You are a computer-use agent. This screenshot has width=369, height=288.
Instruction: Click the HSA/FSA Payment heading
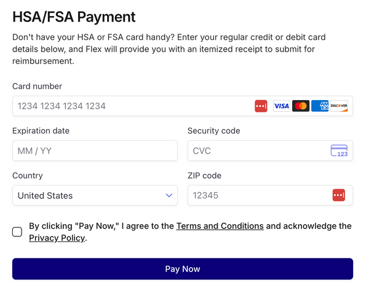74,17
